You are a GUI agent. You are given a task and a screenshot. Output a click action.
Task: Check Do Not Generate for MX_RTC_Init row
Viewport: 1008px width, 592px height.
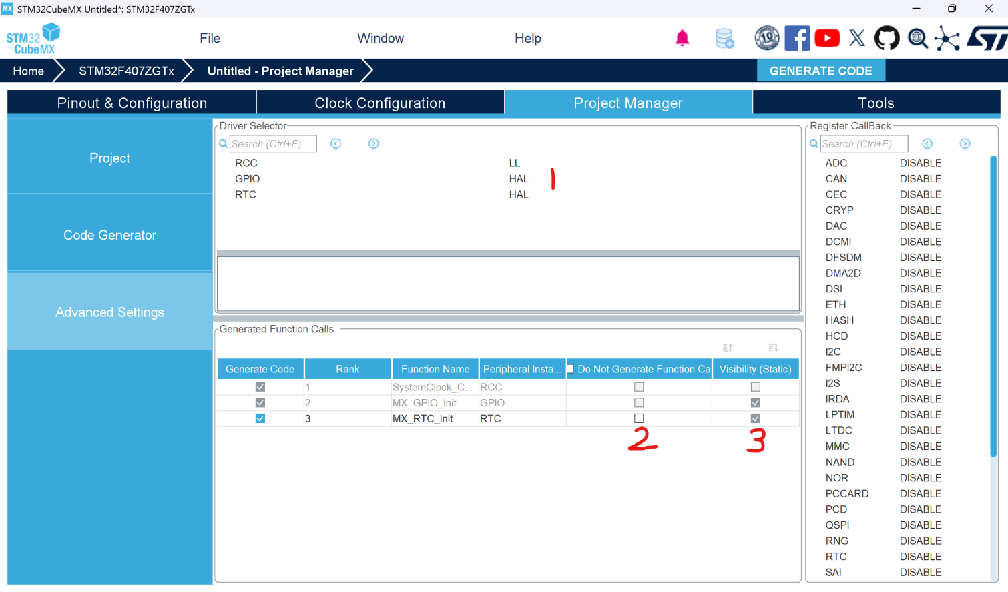click(x=639, y=418)
